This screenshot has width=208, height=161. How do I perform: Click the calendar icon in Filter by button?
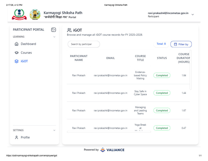click(175, 44)
